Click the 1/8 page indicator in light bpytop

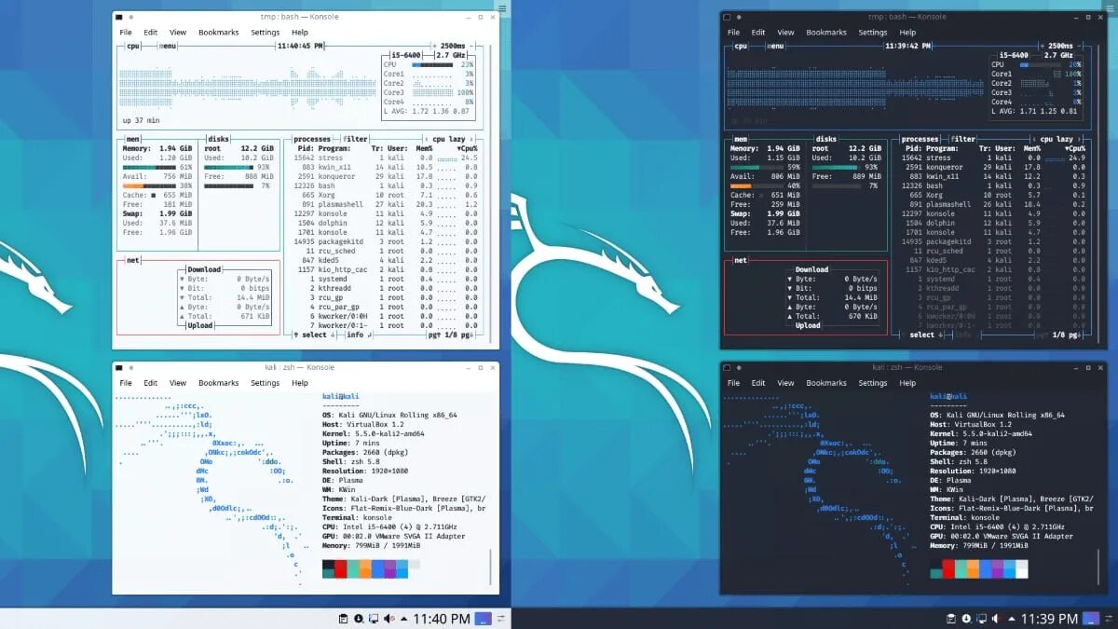tap(452, 335)
